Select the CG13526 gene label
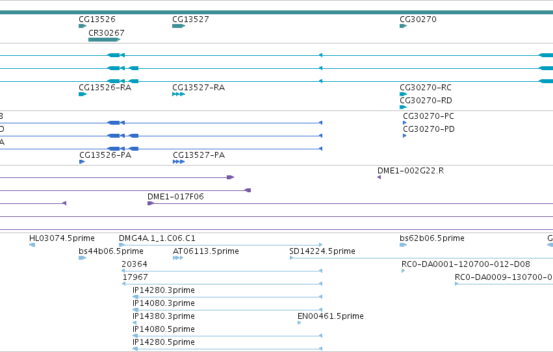Screen dimensions: 553x352 pyautogui.click(x=97, y=19)
